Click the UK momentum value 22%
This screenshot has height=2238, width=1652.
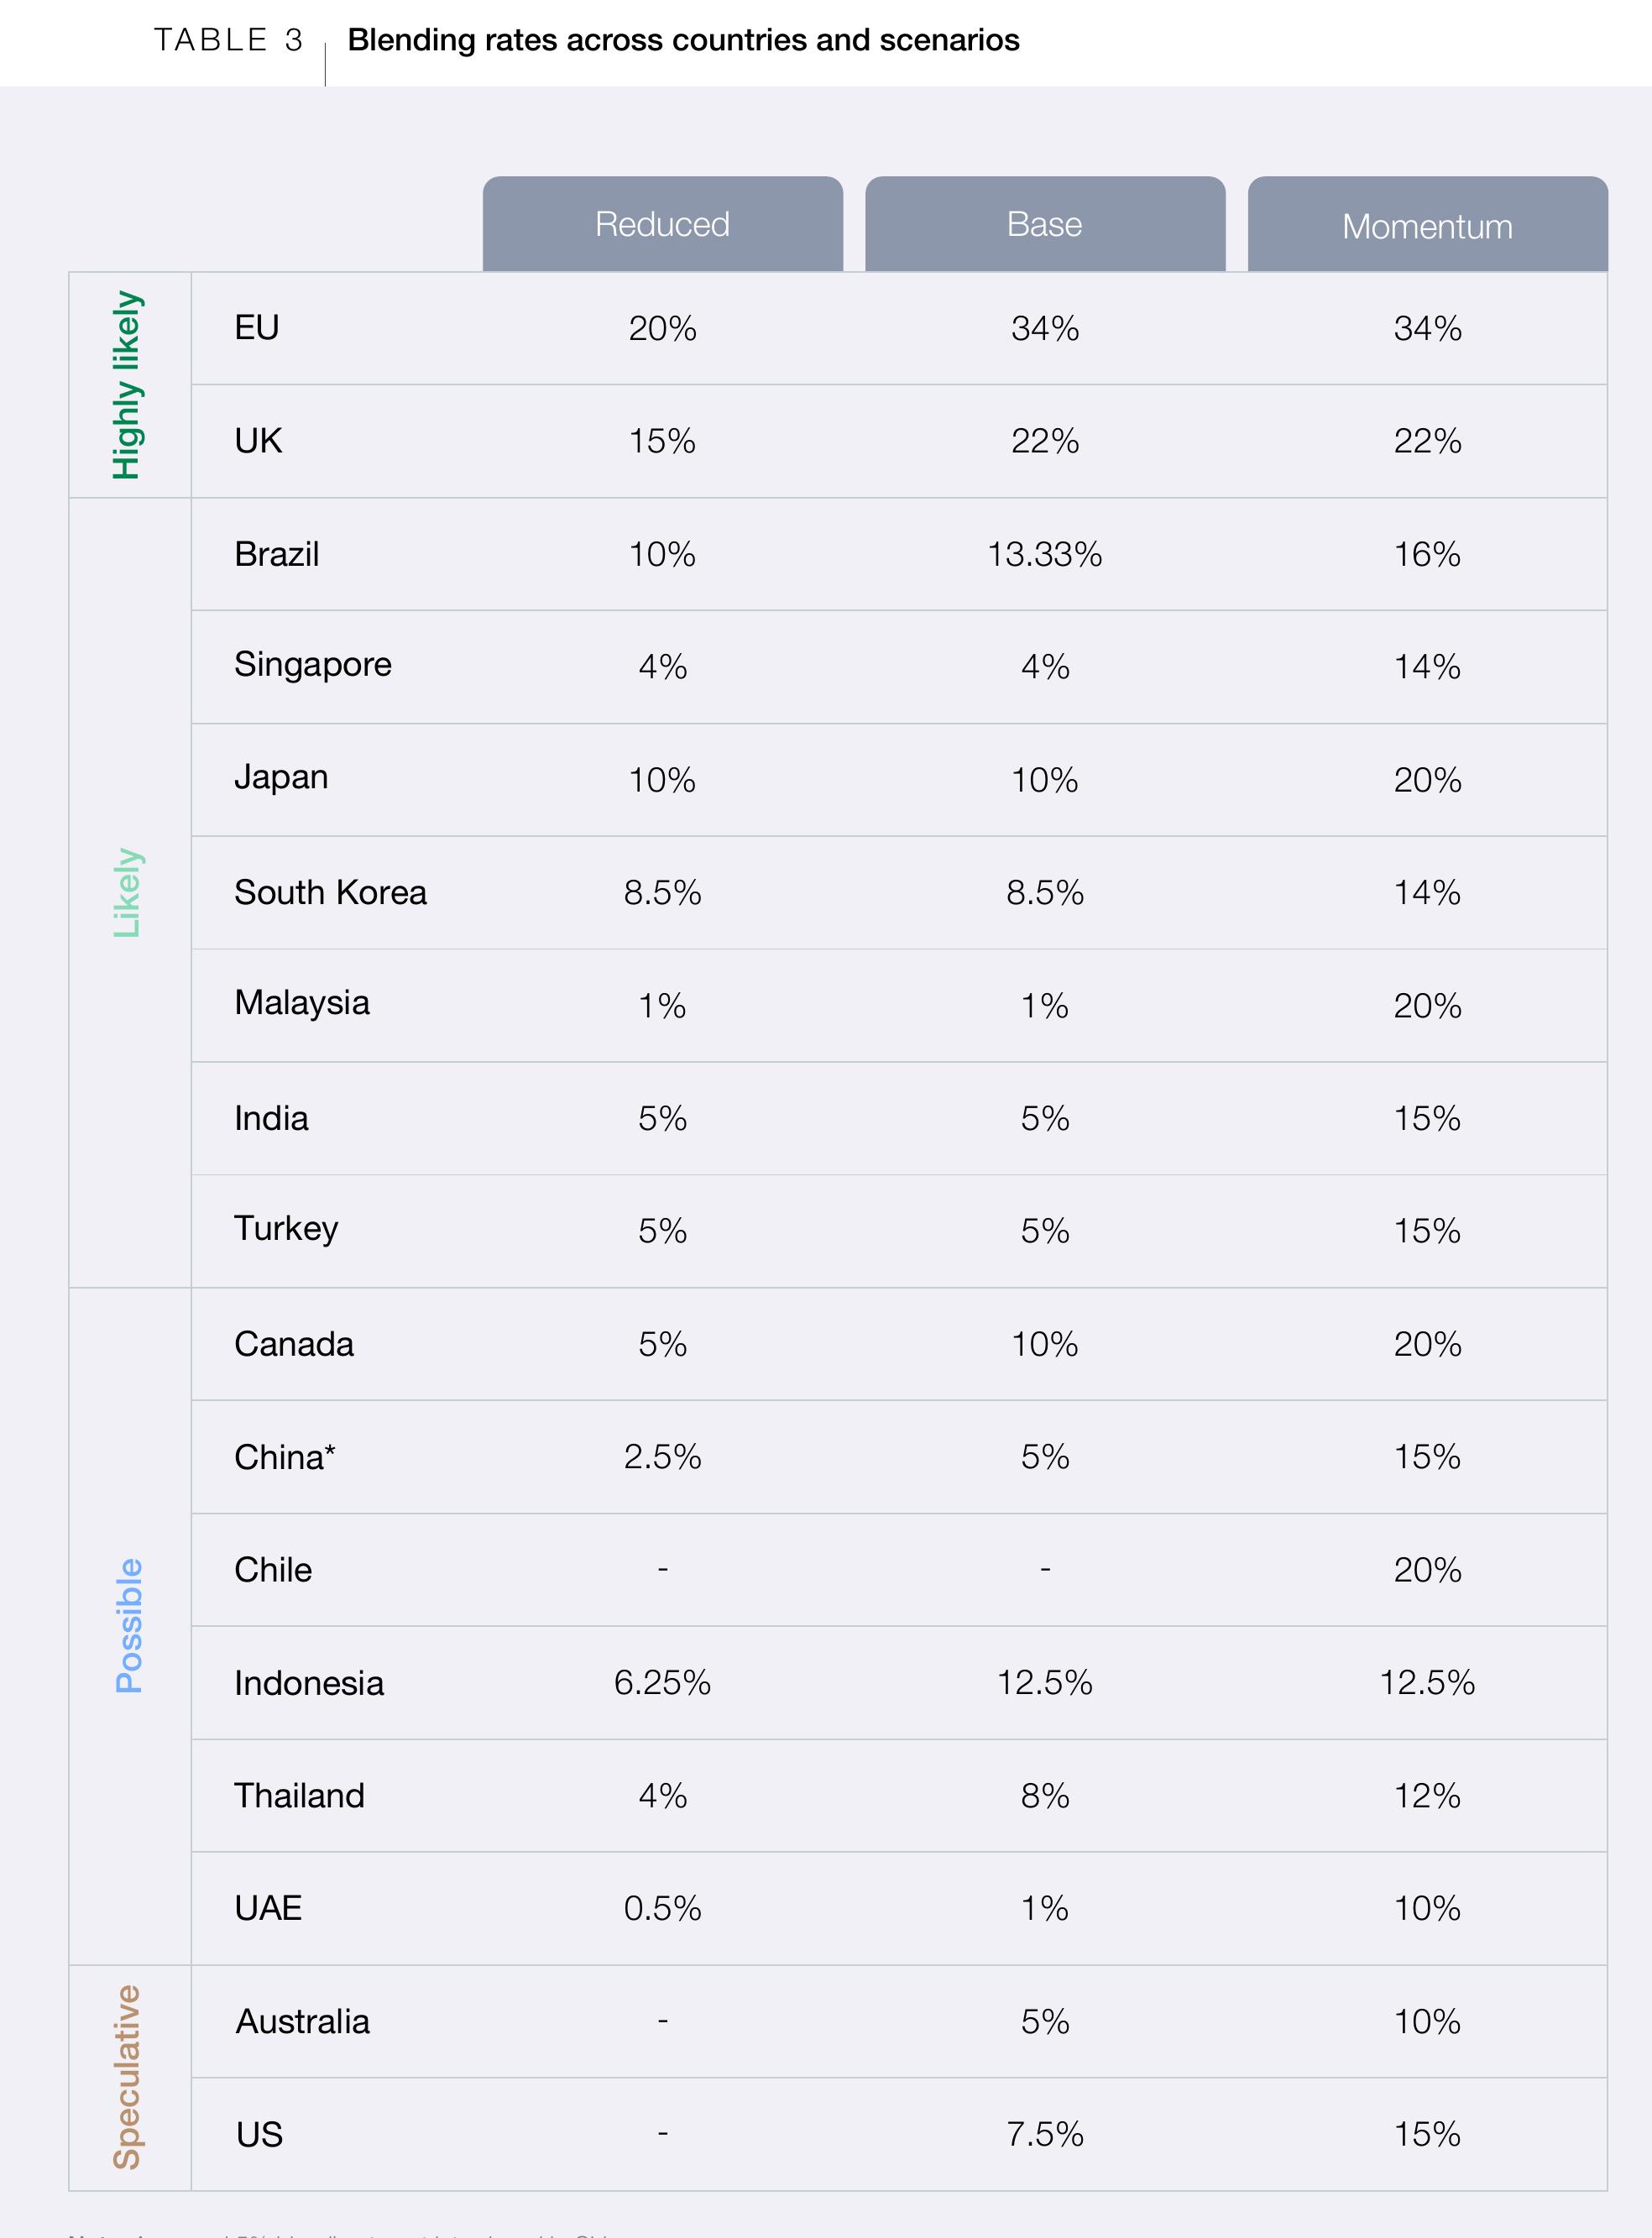(1427, 441)
